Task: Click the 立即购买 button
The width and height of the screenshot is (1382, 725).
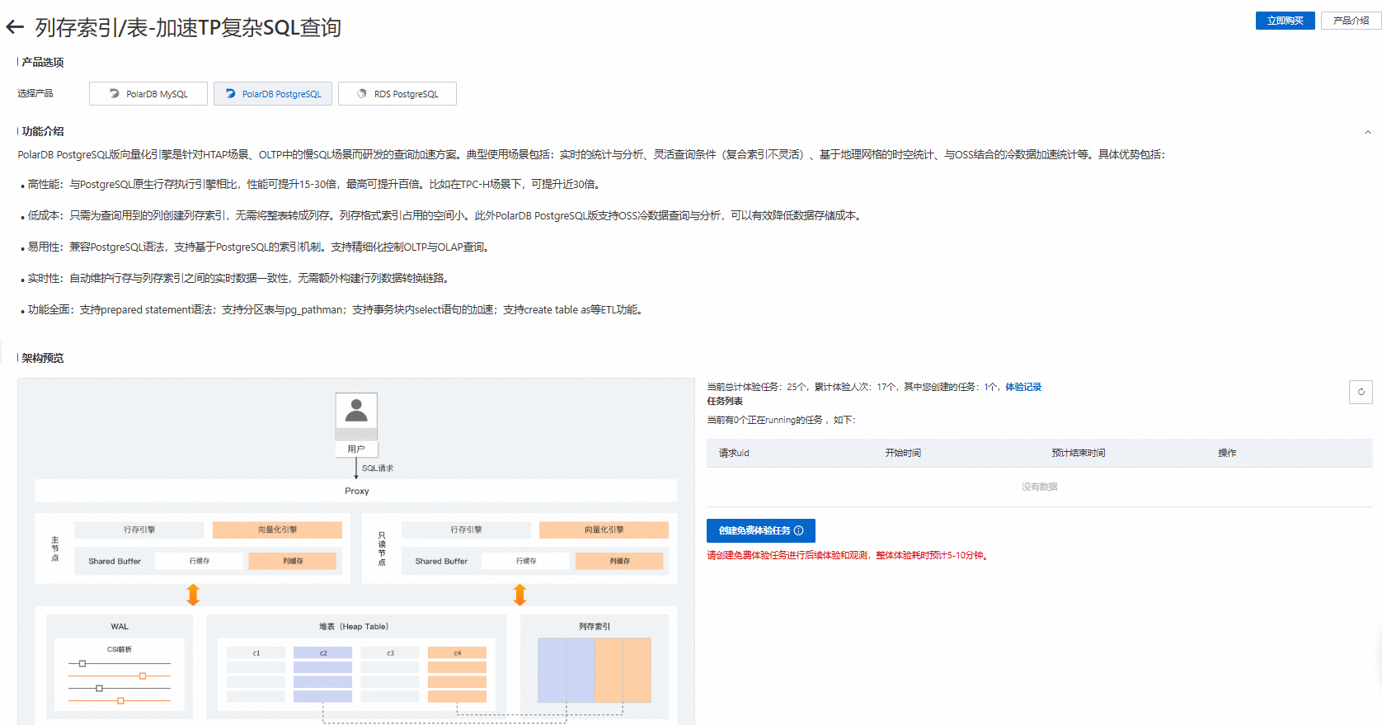Action: click(x=1285, y=21)
